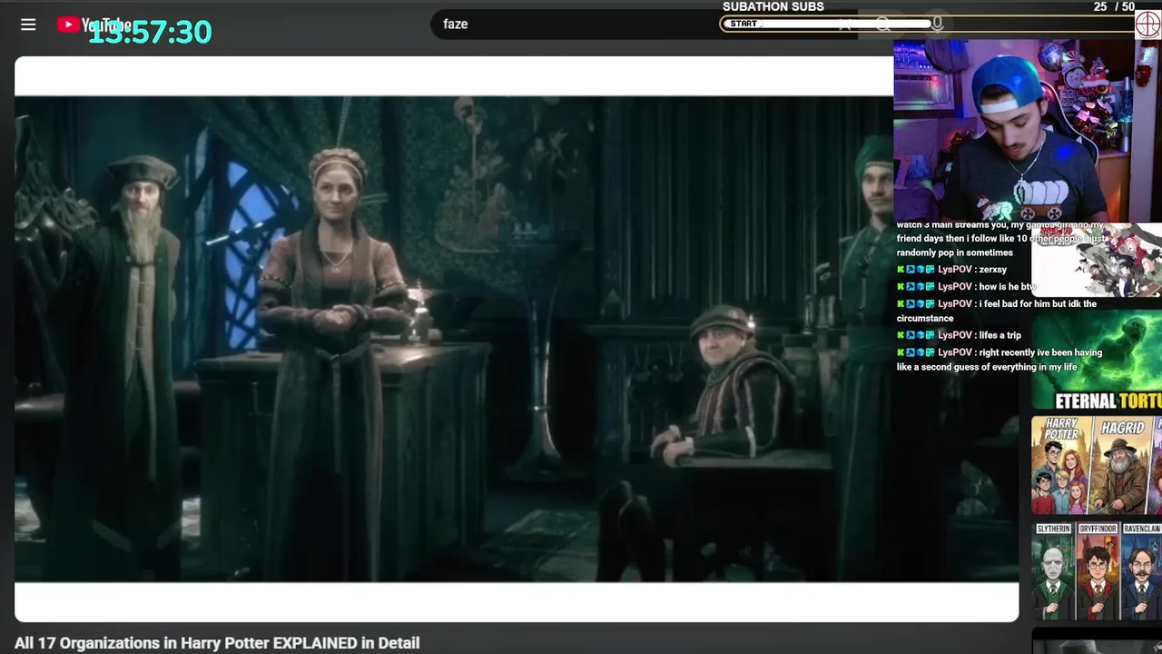Viewport: 1162px width, 654px height.
Task: Click chat message 'zerxsy' from LysPOV
Action: pos(952,270)
